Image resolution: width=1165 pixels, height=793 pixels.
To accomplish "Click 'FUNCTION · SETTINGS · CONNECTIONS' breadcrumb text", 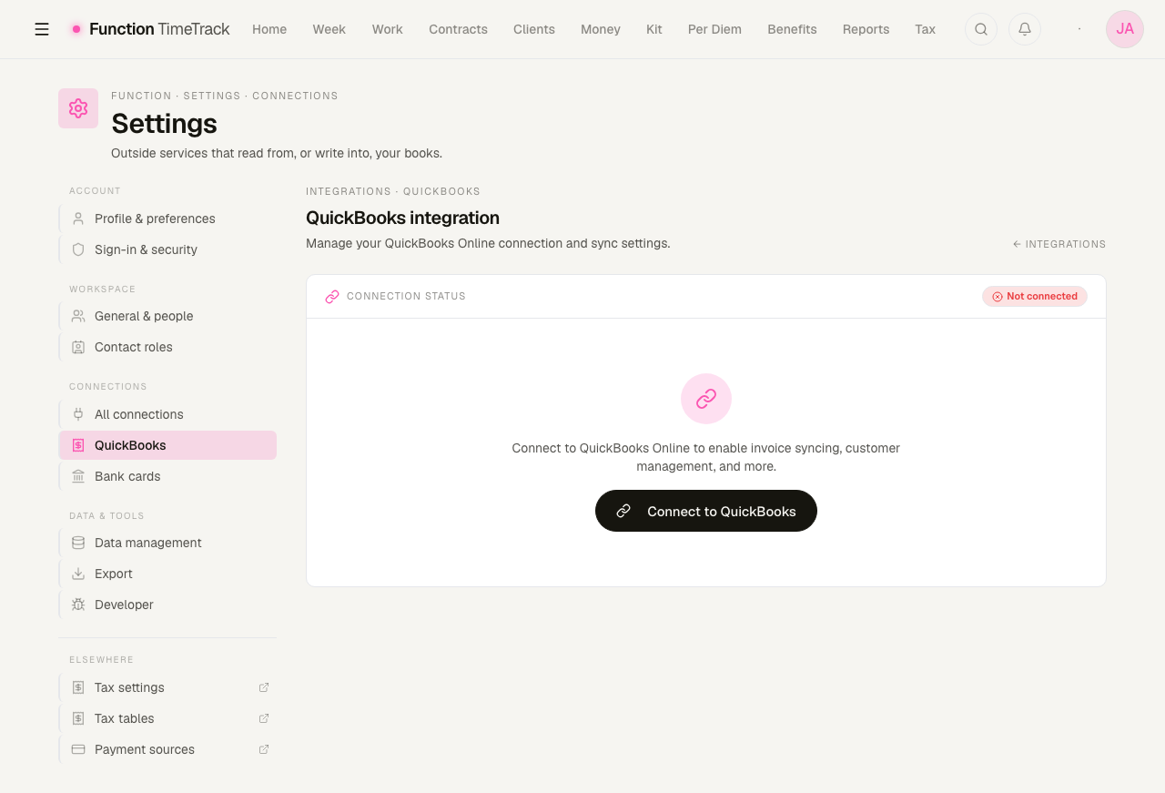I will (225, 96).
